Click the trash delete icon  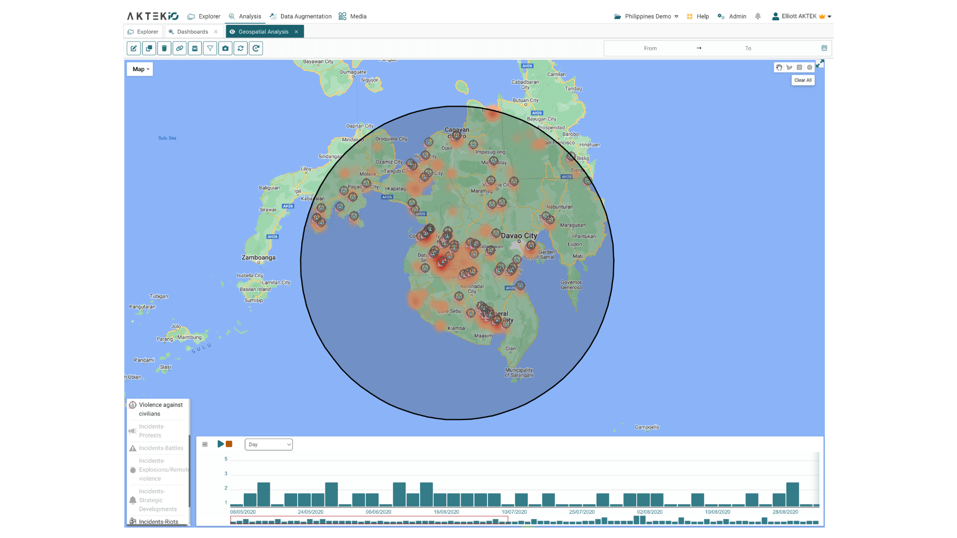[164, 48]
